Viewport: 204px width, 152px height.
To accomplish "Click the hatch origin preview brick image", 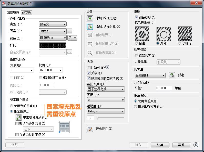I will pos(64,127).
